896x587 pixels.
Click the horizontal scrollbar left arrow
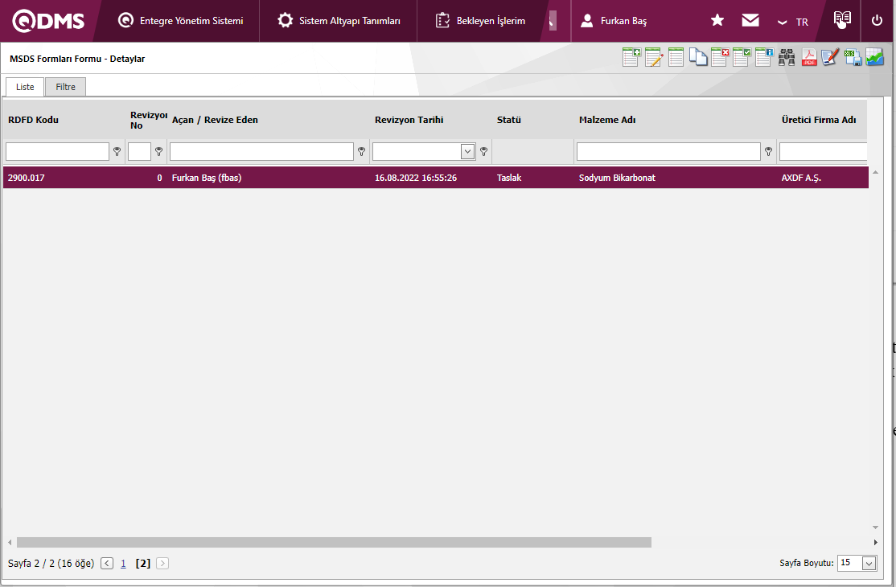tap(9, 542)
